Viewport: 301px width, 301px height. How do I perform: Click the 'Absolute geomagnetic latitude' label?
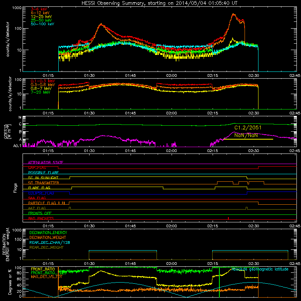(260, 269)
